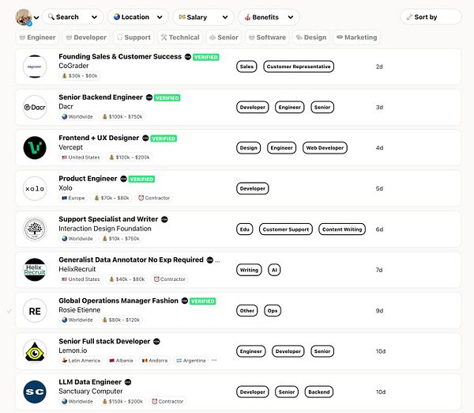
Task: Click Contractor chip on HelixRecruit job
Action: 170,279
